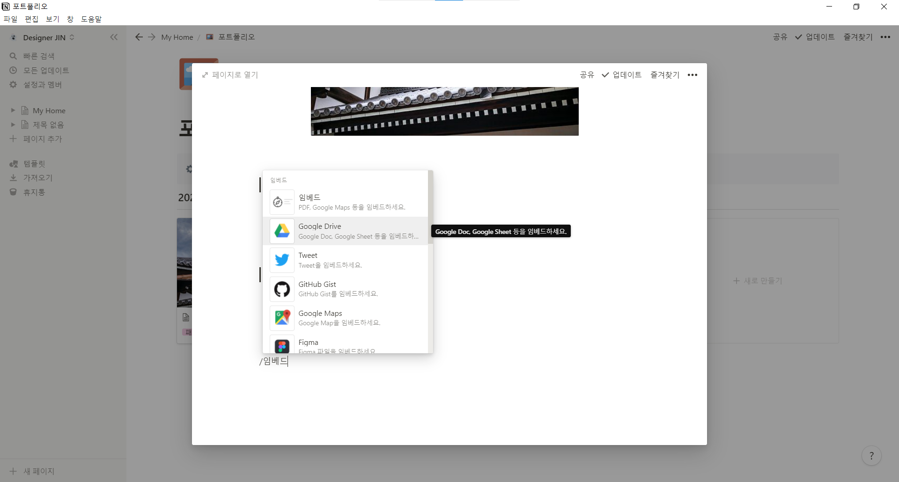Open the top bar three-dot menu
The width and height of the screenshot is (899, 482).
point(885,37)
